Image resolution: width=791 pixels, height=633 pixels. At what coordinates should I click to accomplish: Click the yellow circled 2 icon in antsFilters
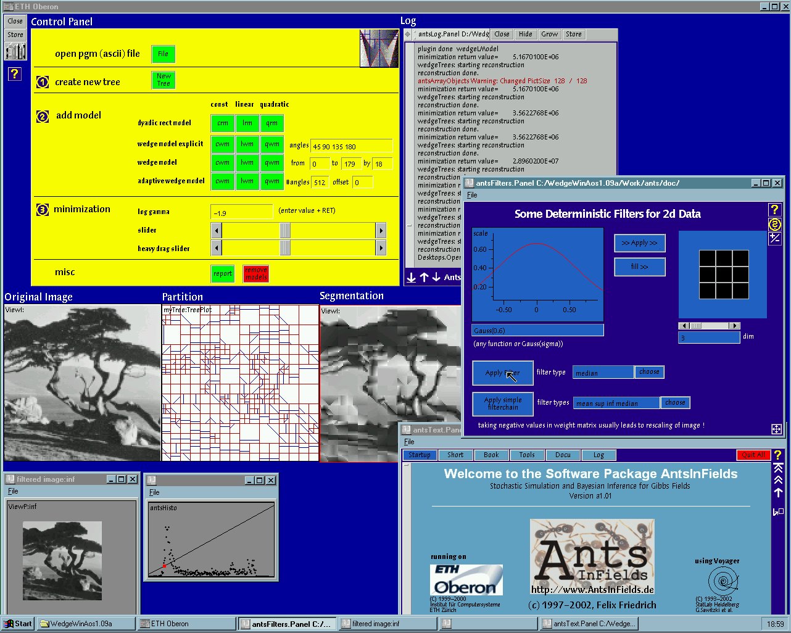pos(774,224)
